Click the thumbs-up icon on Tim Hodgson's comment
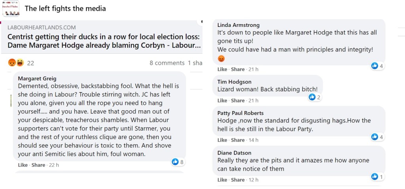The image size is (405, 189). coord(312,97)
